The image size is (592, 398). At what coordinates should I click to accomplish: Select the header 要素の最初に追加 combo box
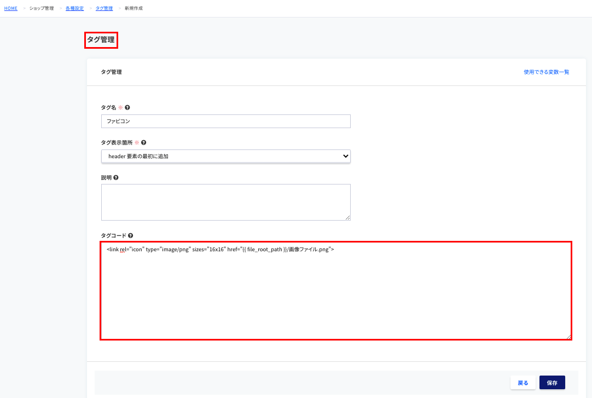click(x=226, y=157)
